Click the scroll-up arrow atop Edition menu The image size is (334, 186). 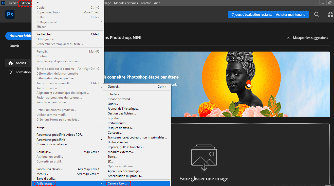coord(38,3)
